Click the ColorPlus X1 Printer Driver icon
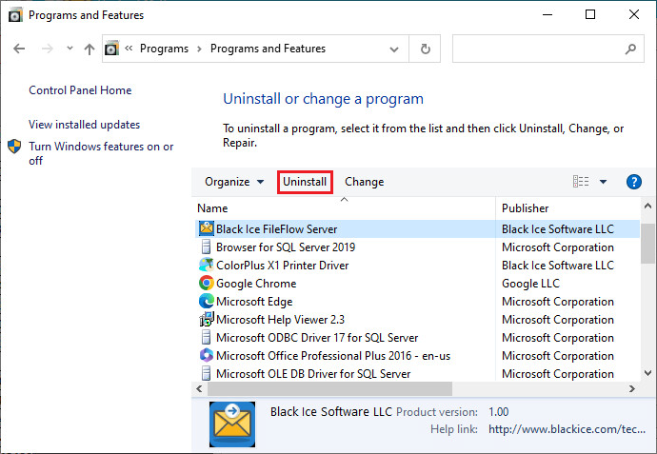 point(207,266)
